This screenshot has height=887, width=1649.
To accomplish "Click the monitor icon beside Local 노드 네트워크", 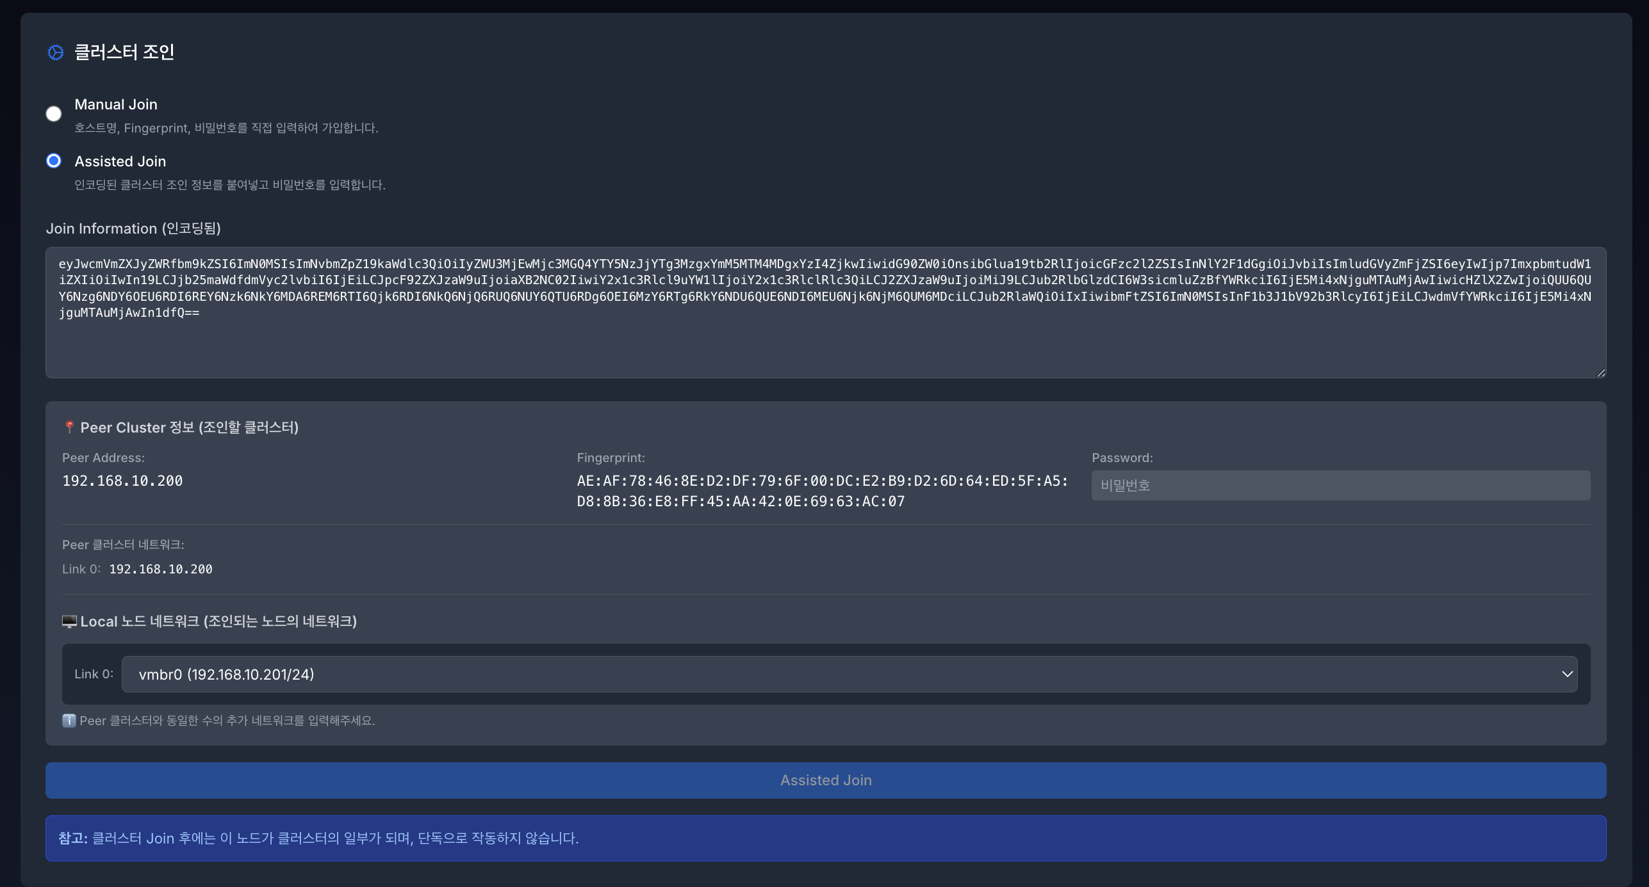I will [x=69, y=621].
